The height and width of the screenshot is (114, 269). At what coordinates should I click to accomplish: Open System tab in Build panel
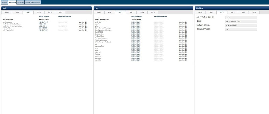[7, 12]
